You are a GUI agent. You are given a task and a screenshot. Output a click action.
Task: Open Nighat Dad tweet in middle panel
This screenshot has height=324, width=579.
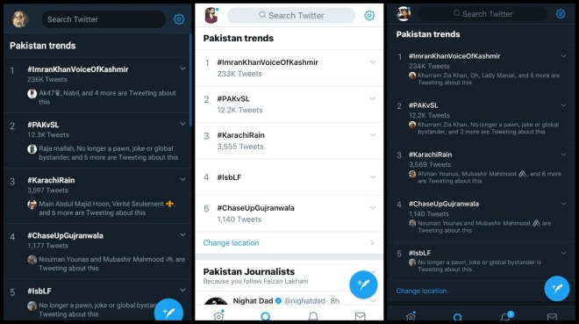[x=289, y=299]
